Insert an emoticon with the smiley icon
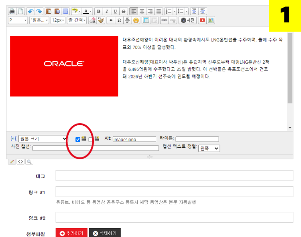 click(136, 20)
